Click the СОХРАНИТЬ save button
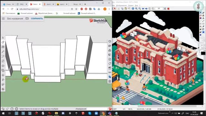Image resolution: width=206 pixels, height=116 pixels. tap(37, 19)
